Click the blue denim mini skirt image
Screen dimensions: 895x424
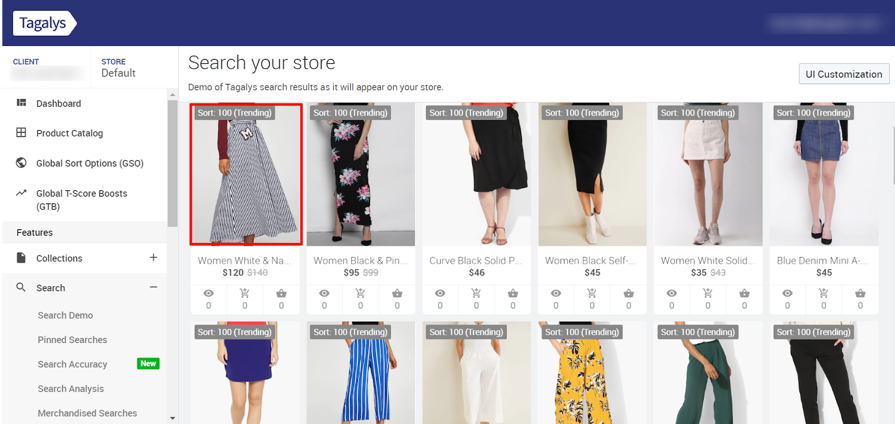[x=824, y=174]
